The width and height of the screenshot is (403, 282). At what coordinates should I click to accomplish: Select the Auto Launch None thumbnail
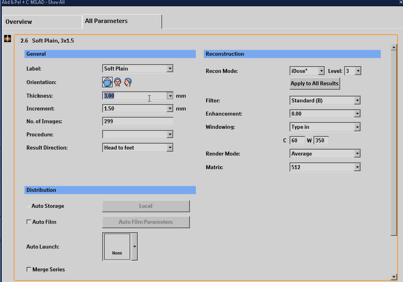(x=116, y=246)
